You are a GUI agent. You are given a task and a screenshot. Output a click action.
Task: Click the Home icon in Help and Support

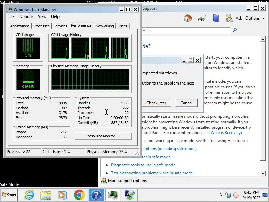pos(188,18)
